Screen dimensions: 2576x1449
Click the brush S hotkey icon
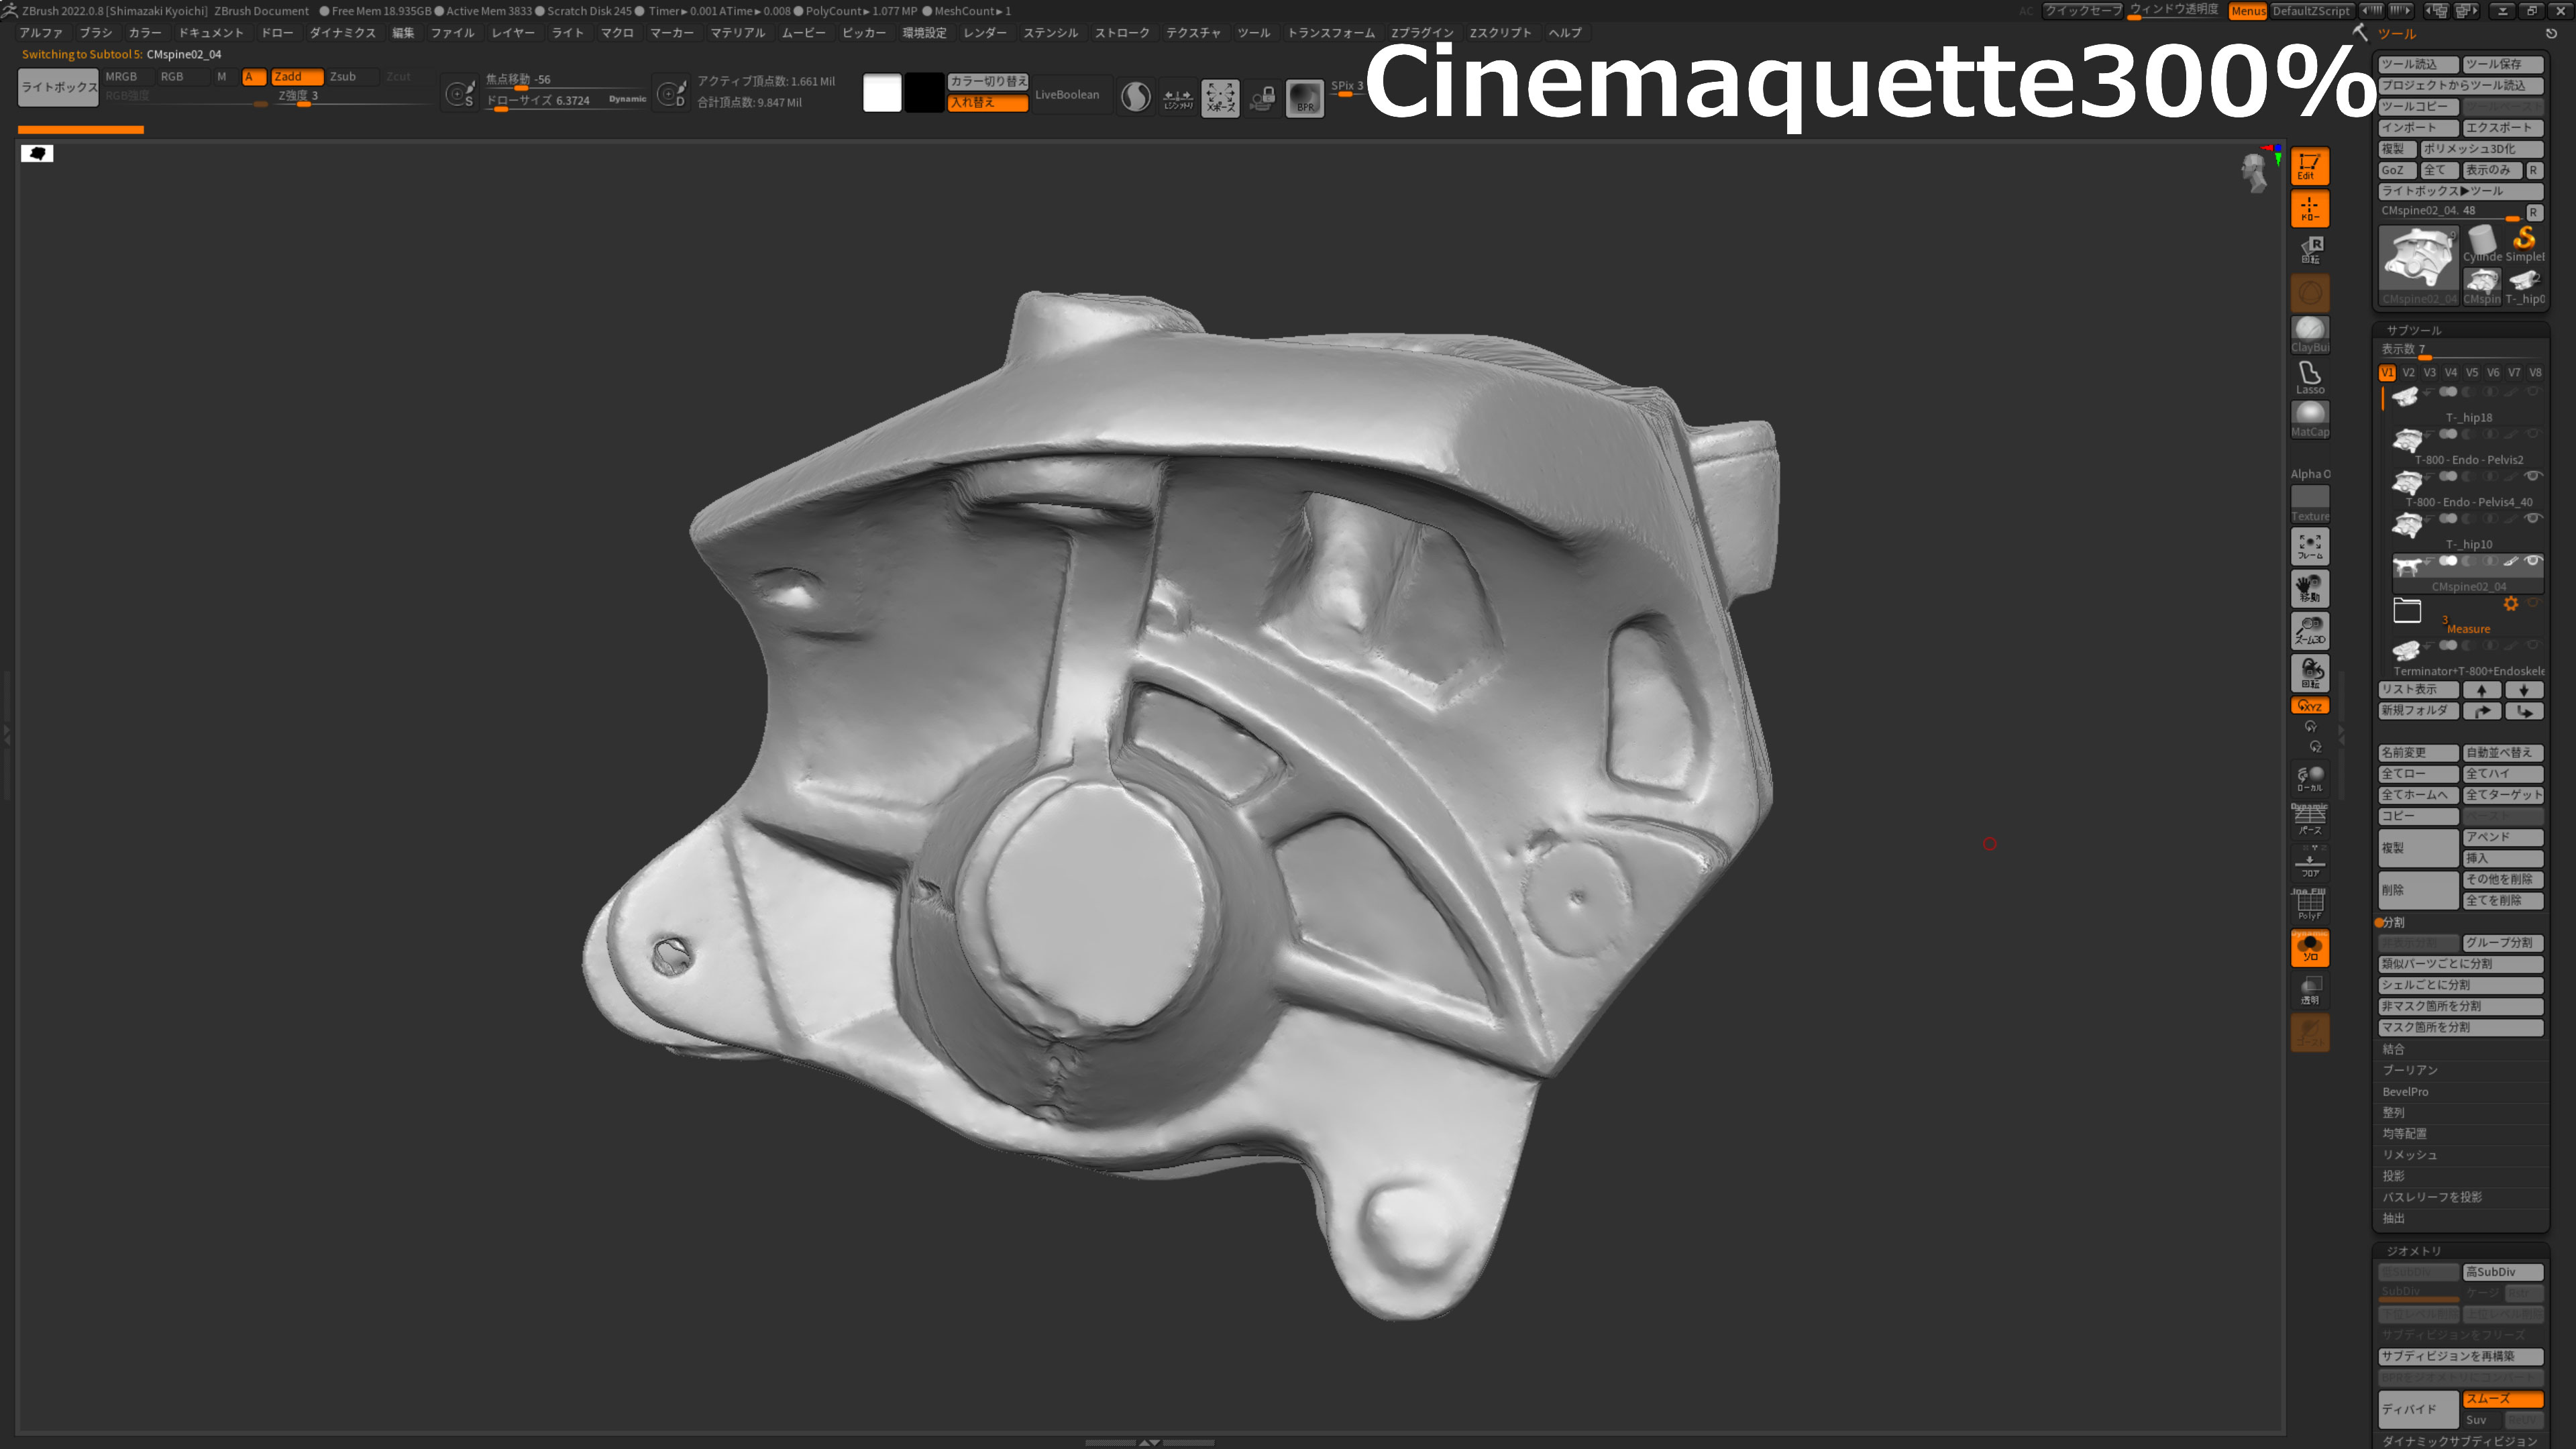[x=460, y=94]
